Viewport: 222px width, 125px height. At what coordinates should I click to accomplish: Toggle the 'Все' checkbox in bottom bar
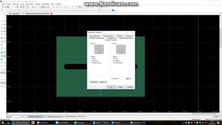tap(22, 117)
